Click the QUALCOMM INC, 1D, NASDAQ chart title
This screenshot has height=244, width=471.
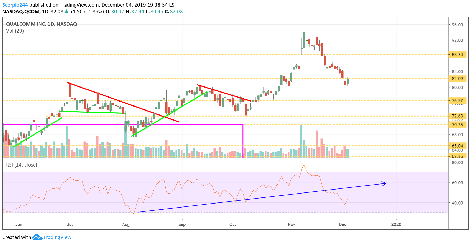[x=41, y=24]
